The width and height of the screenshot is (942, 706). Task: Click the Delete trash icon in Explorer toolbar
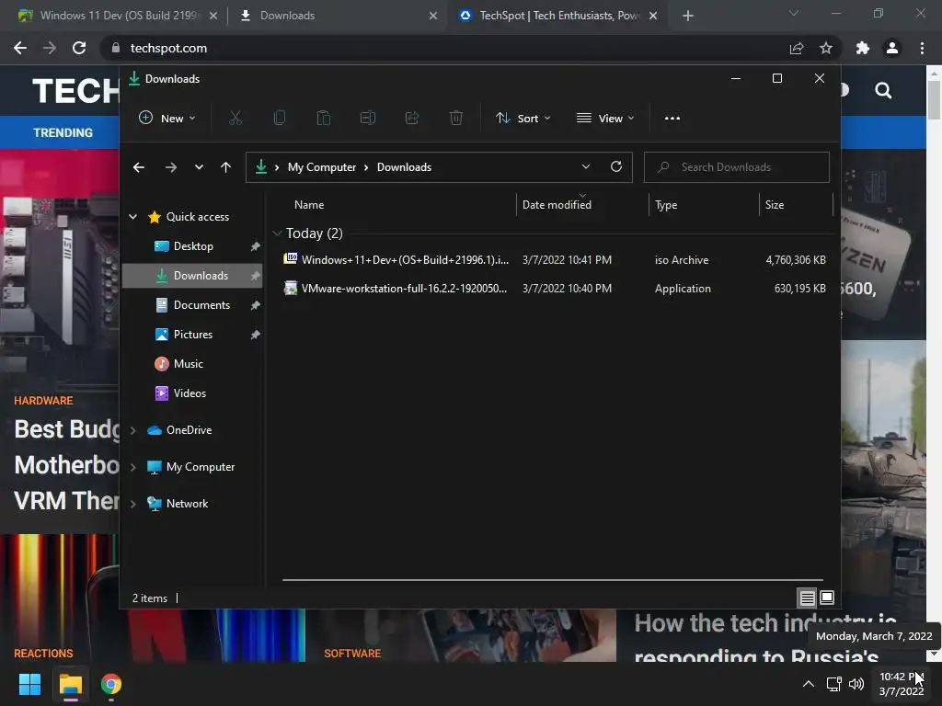click(456, 119)
